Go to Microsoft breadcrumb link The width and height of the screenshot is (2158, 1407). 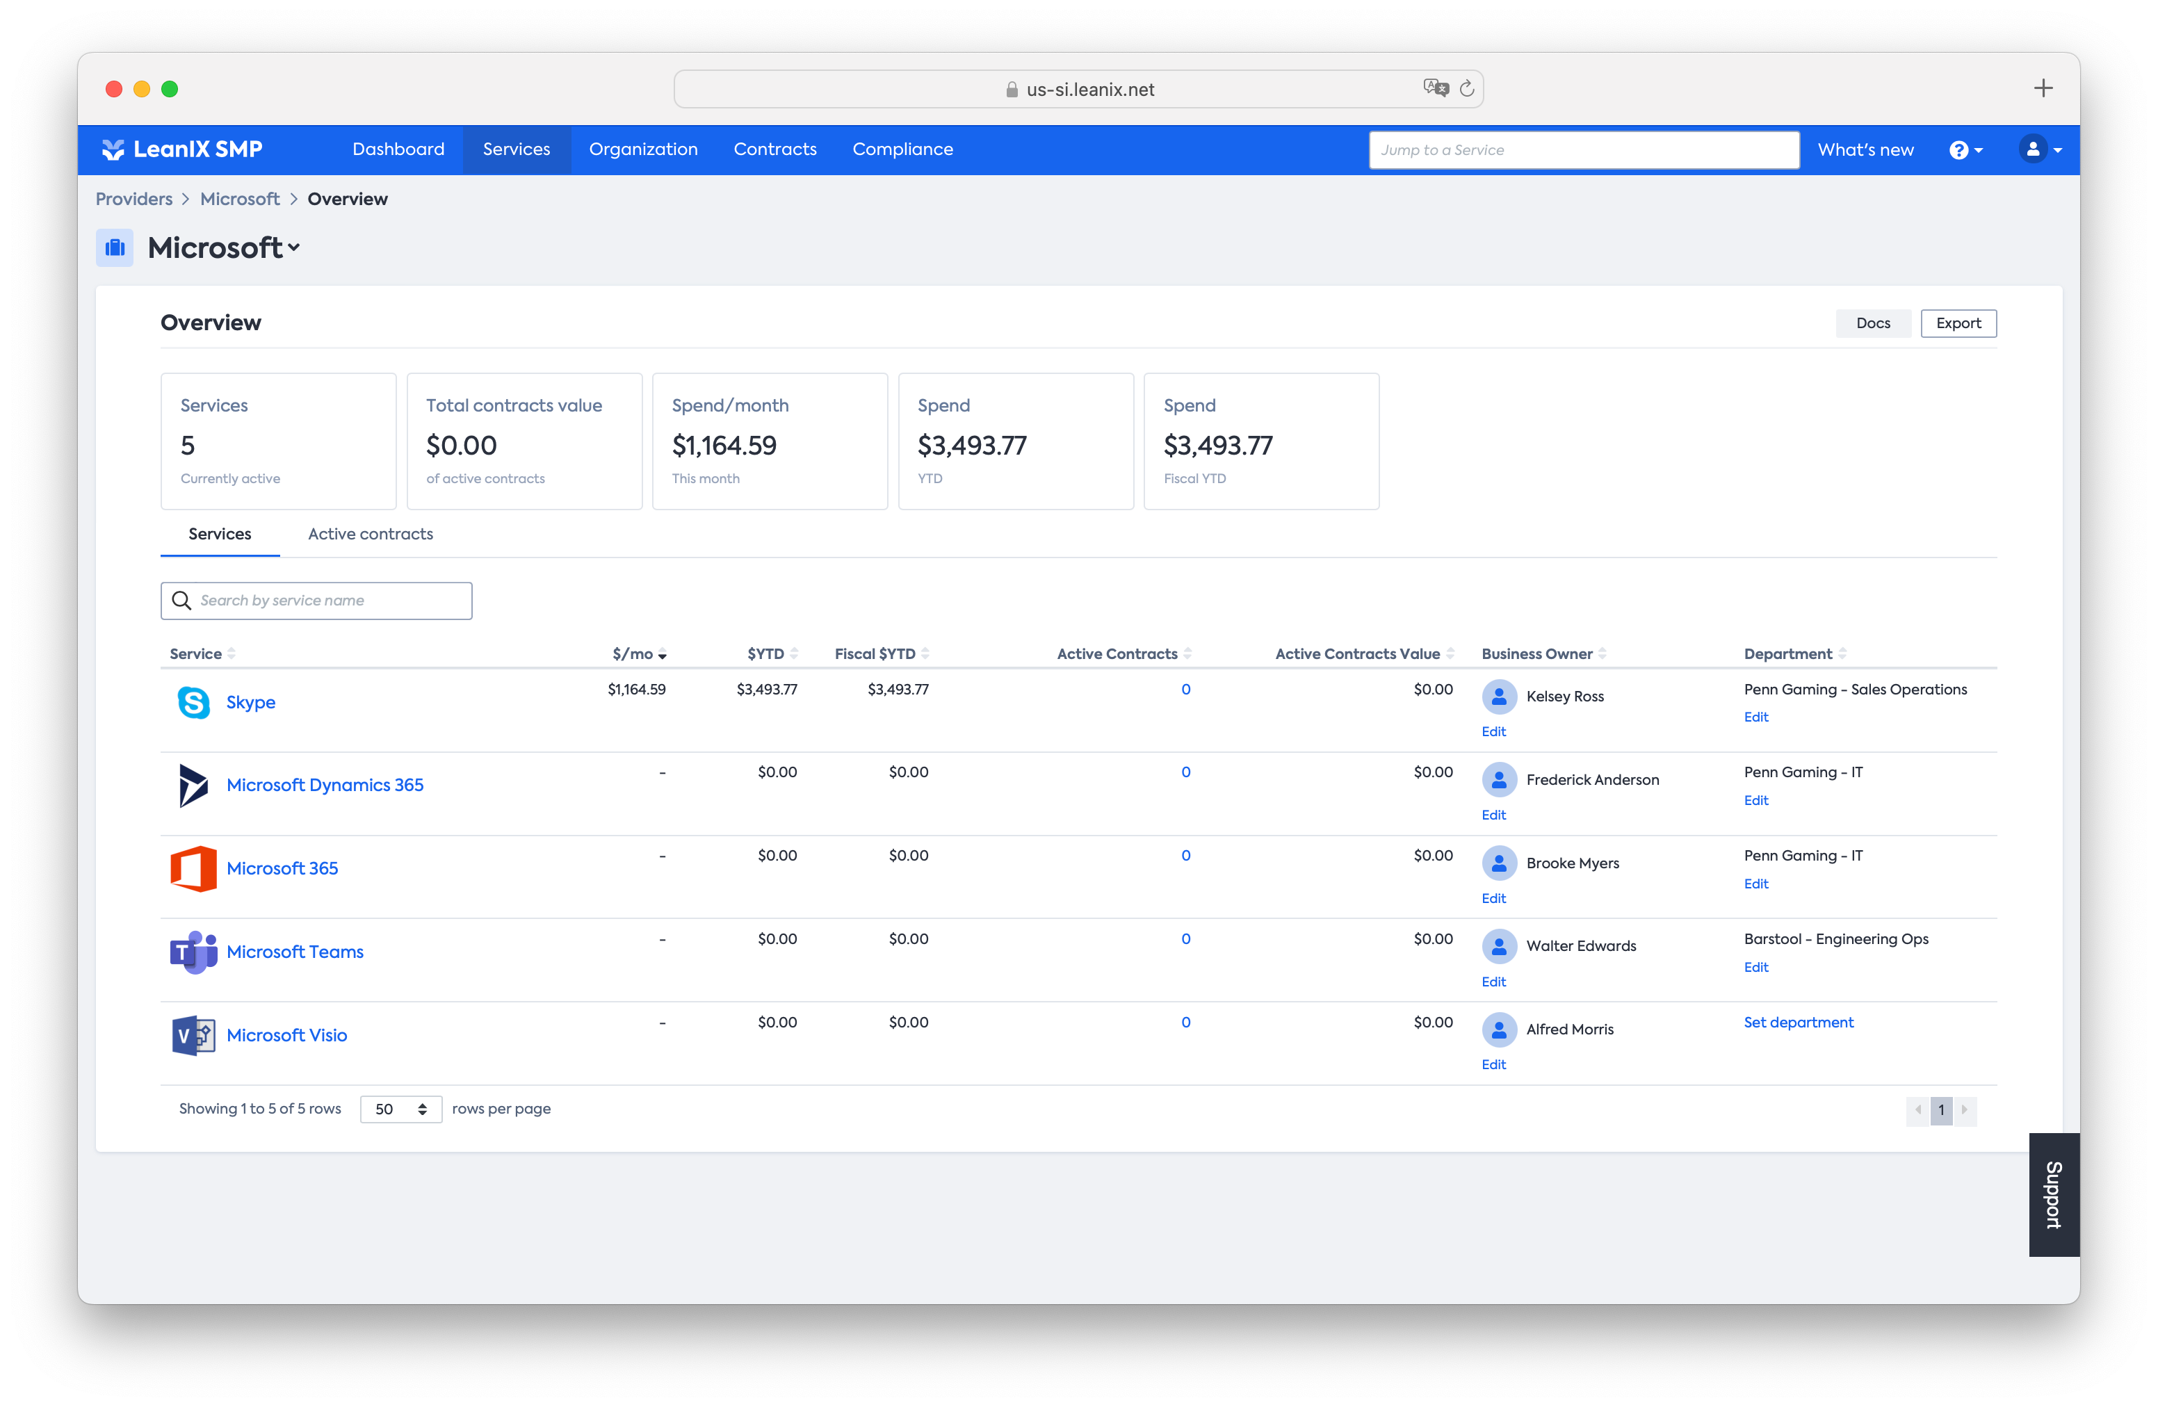[239, 200]
